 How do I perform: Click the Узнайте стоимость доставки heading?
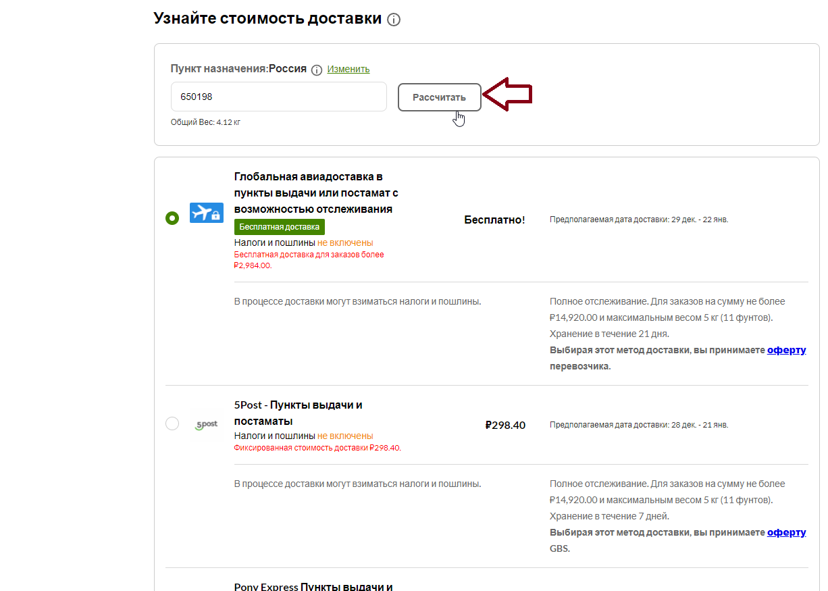point(267,18)
